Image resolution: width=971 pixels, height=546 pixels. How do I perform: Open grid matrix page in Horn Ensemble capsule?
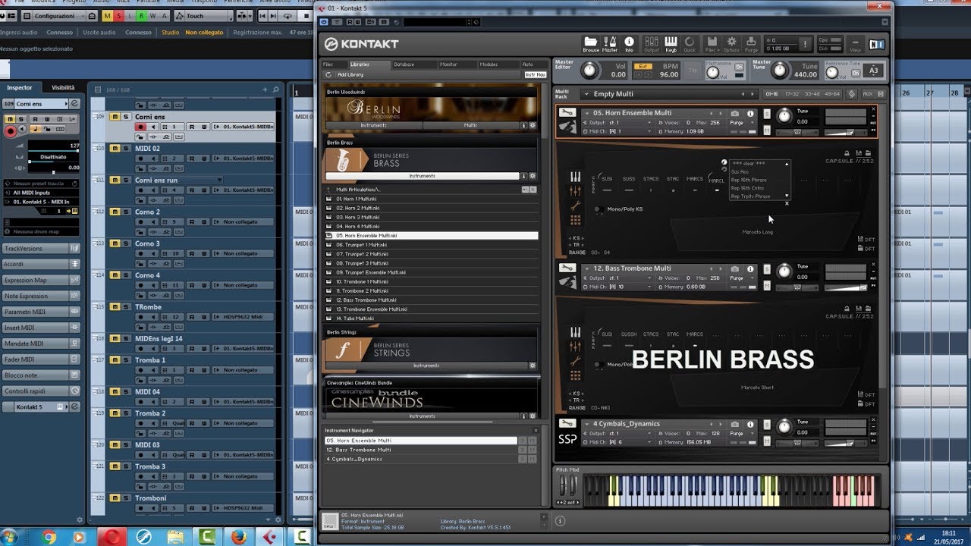pyautogui.click(x=576, y=220)
